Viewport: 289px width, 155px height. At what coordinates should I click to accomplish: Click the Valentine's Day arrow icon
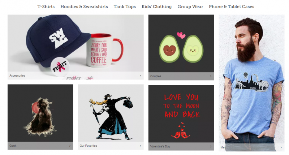click(211, 147)
